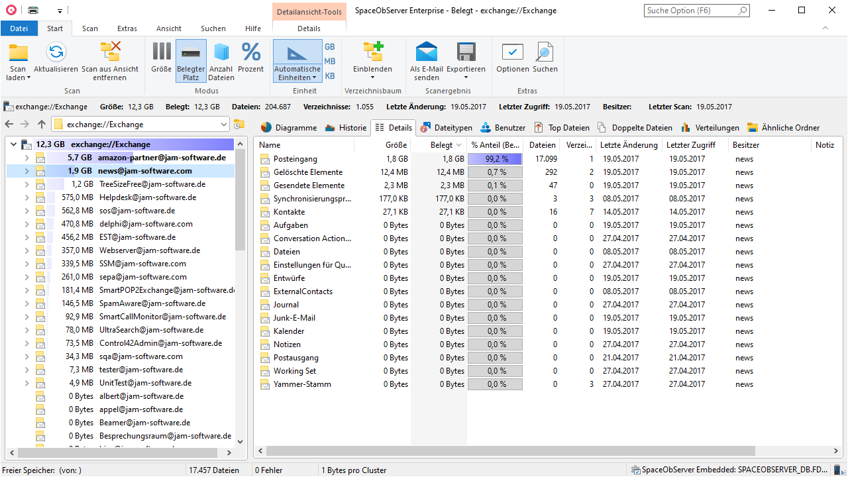Sort by the Dateien column header
The image size is (848, 477).
point(541,145)
